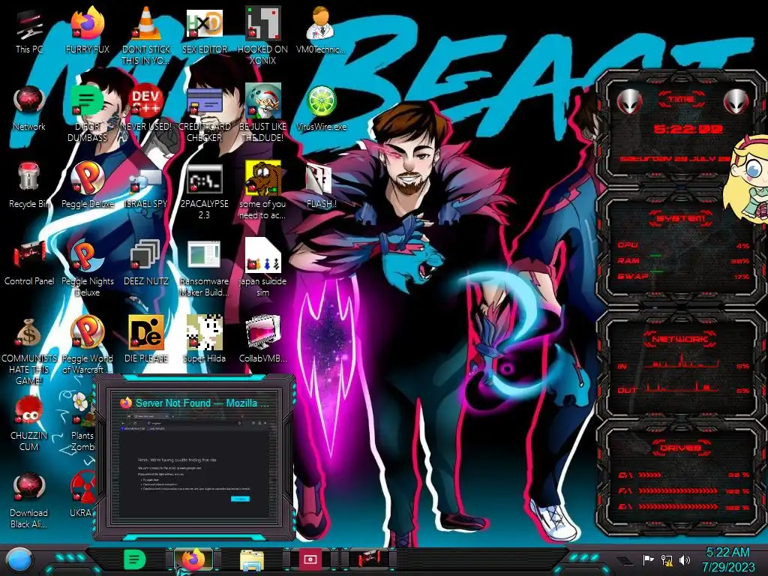Open the FURRY FUX Firefox shortcut

pos(87,31)
